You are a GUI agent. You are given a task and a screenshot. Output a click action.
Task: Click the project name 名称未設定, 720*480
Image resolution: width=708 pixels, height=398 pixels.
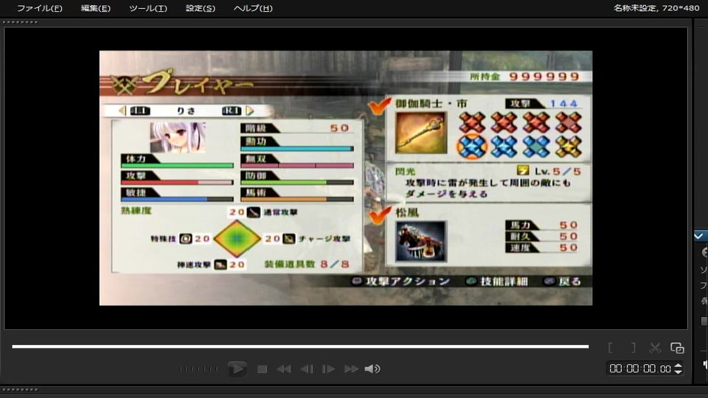point(656,7)
